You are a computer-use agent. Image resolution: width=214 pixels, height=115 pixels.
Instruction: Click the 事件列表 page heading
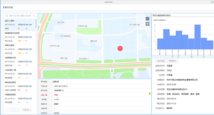point(9,8)
